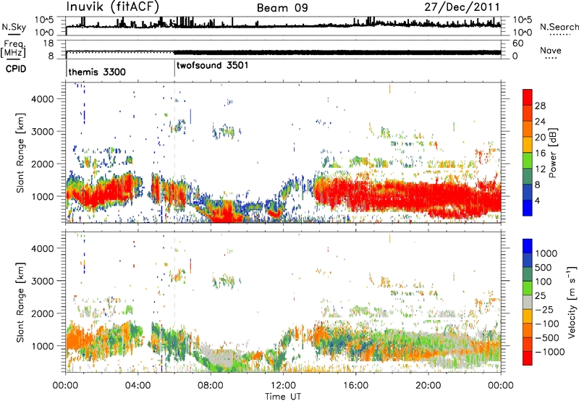This screenshot has width=579, height=401.
Task: Click the '04:00' time axis tick label
Action: (x=138, y=385)
